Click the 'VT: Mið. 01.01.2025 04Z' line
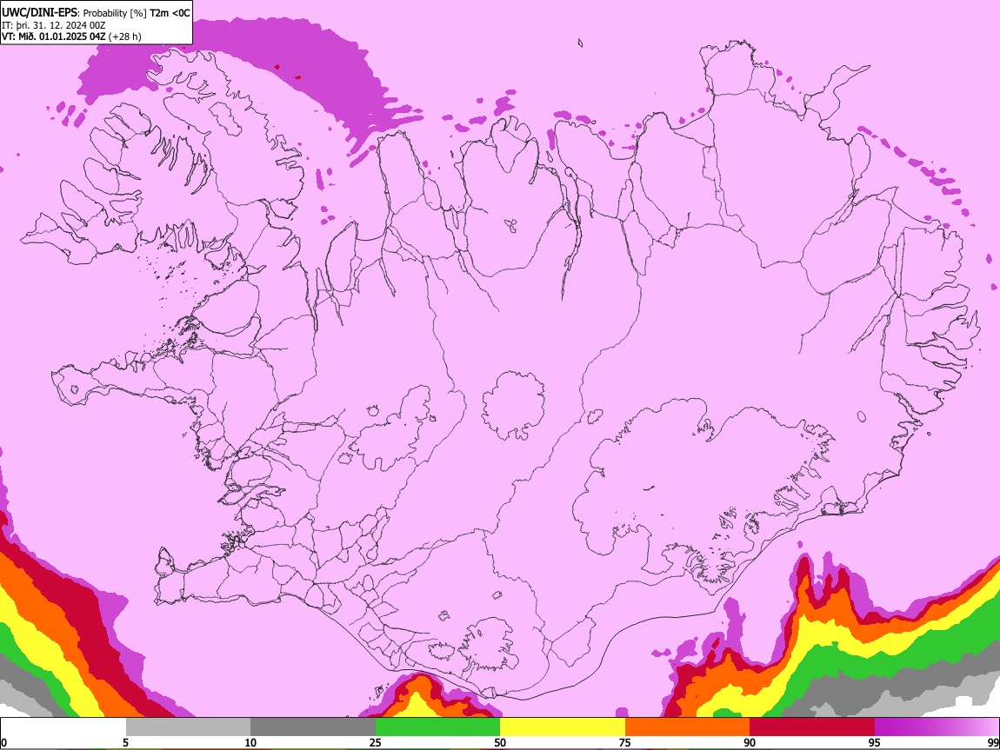The width and height of the screenshot is (1000, 750). point(54,37)
